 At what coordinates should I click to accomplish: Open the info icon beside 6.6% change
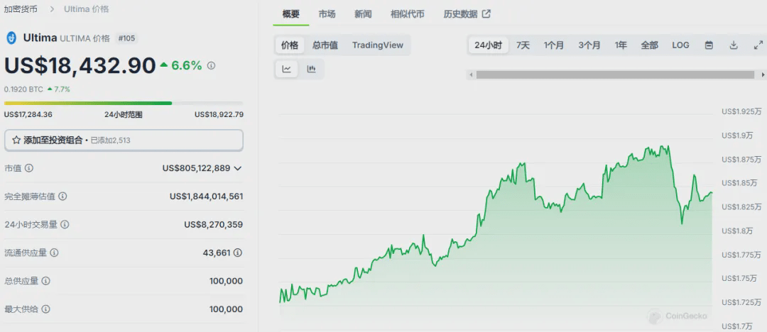(x=212, y=65)
